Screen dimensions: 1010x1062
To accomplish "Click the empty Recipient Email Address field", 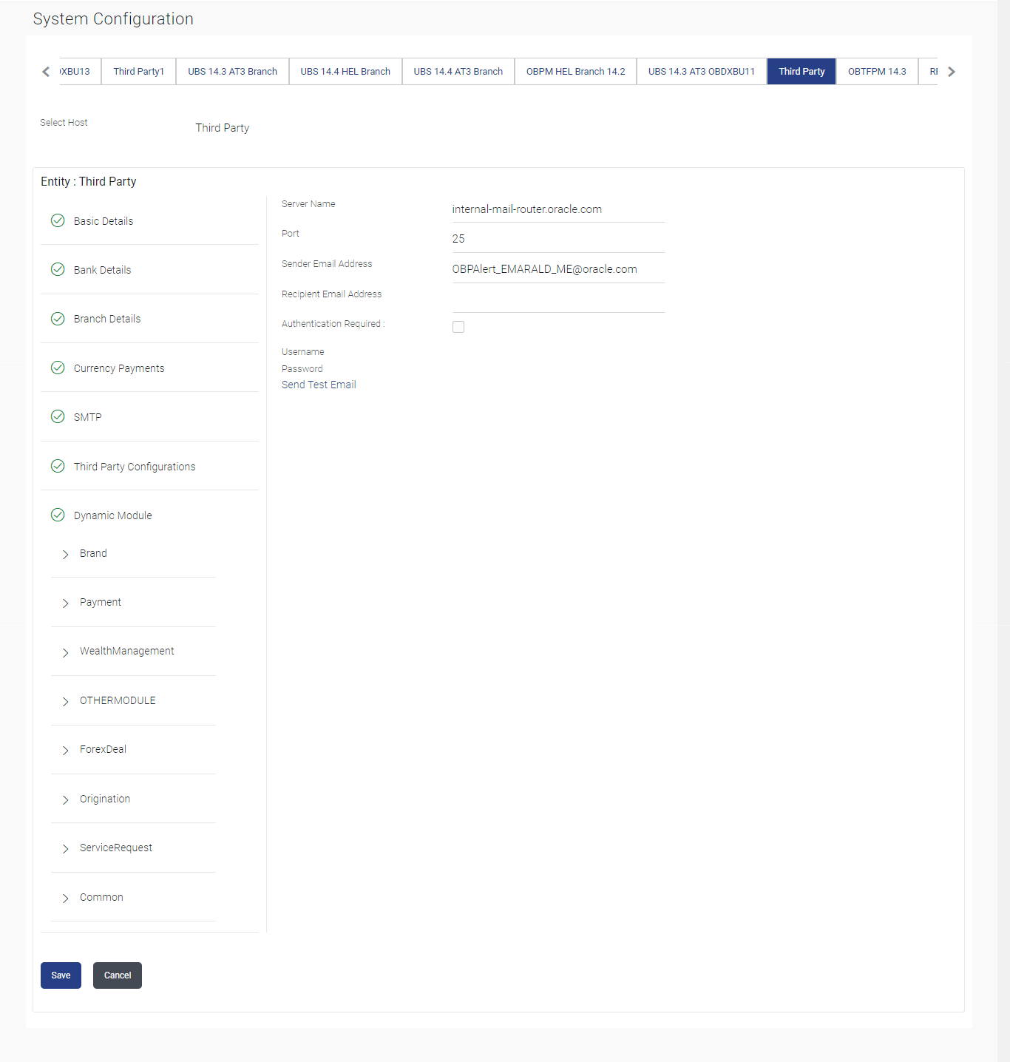I will tap(558, 300).
